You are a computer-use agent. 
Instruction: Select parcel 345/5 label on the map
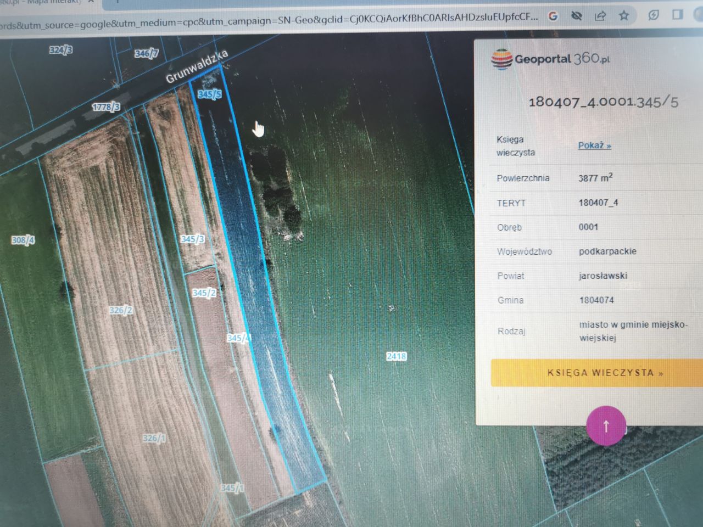point(209,94)
